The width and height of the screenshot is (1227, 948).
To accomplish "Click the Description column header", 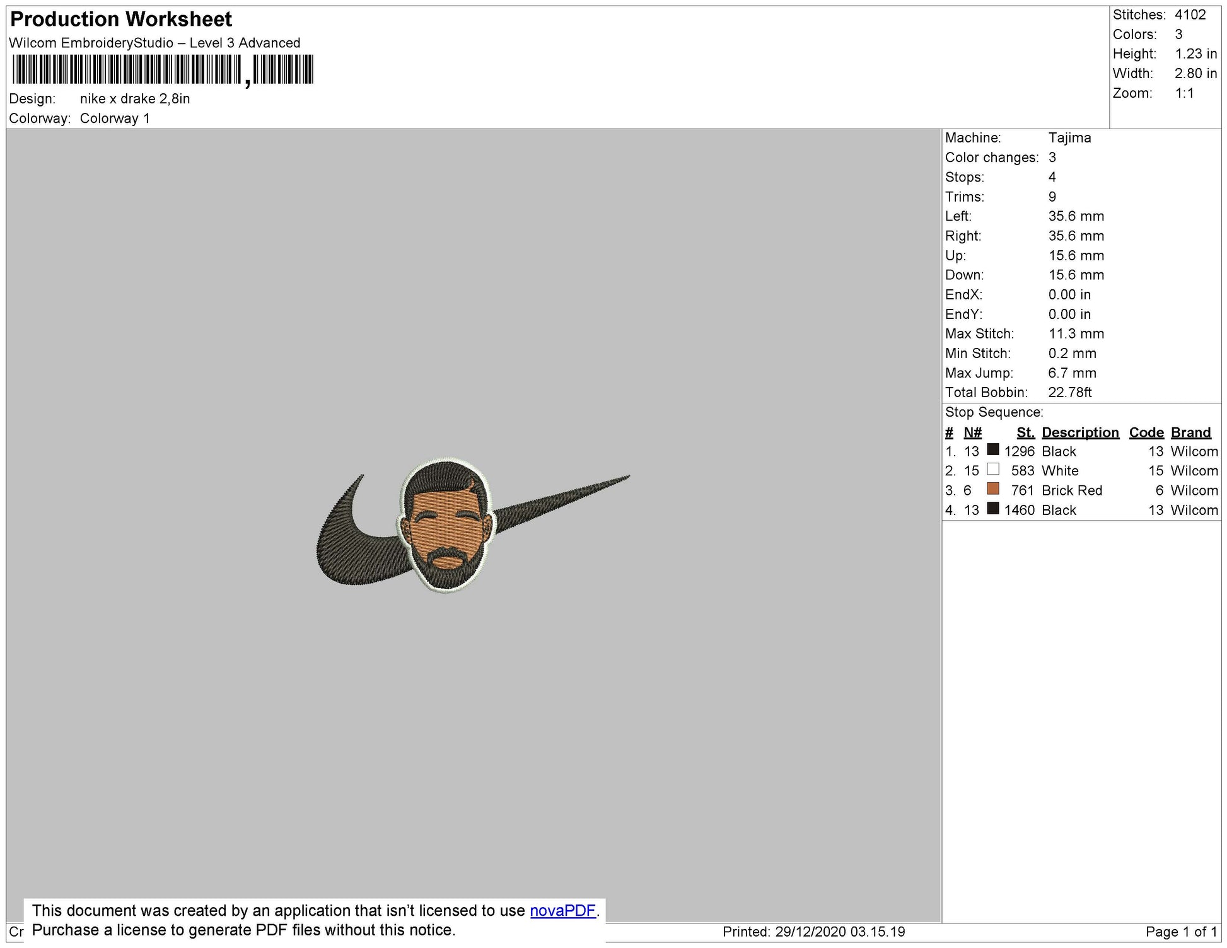I will [x=1080, y=432].
